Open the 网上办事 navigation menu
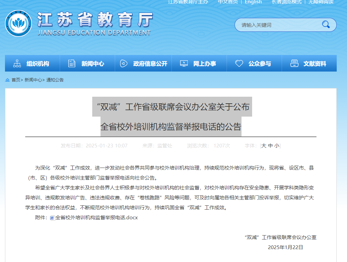This screenshot has height=262, width=347. pos(204,64)
